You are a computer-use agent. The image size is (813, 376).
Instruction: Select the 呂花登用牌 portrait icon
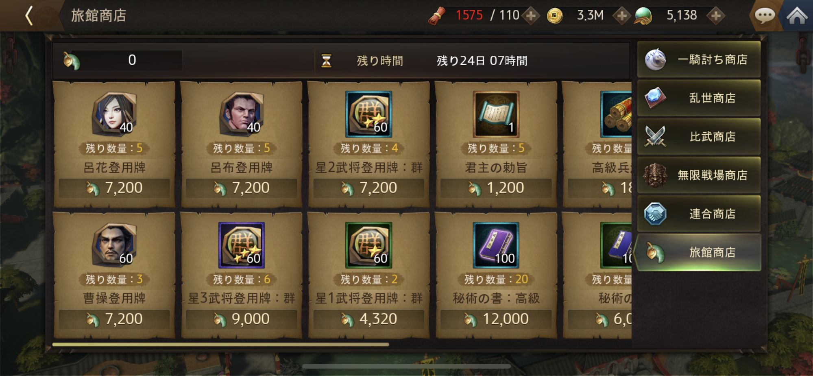(x=114, y=114)
